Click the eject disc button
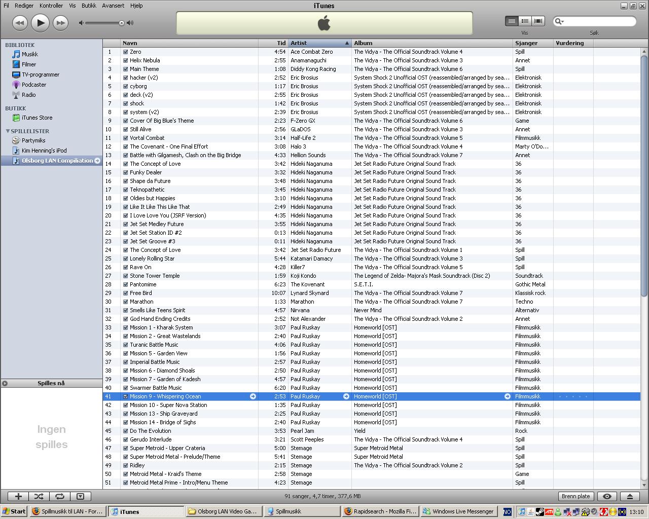 (x=630, y=496)
